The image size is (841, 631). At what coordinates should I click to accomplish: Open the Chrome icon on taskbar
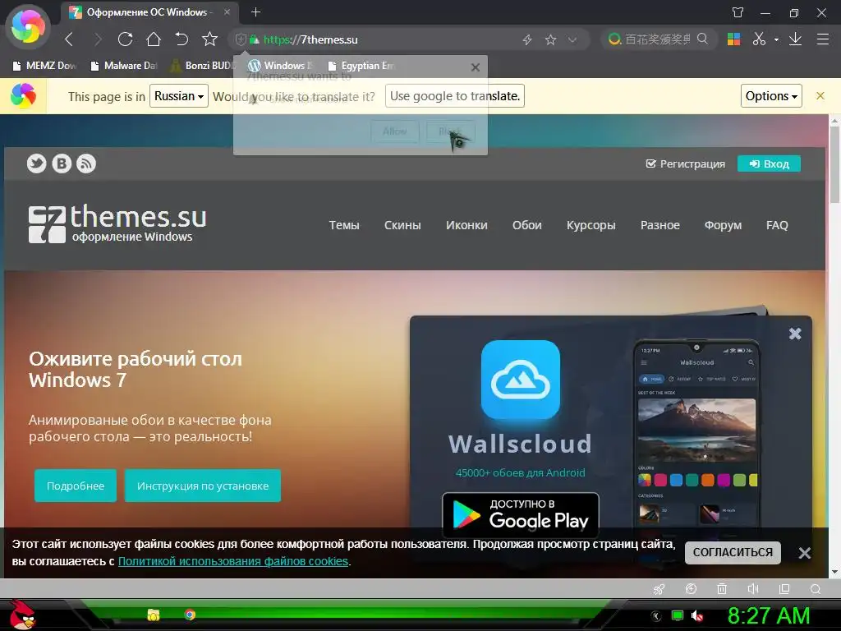click(190, 615)
